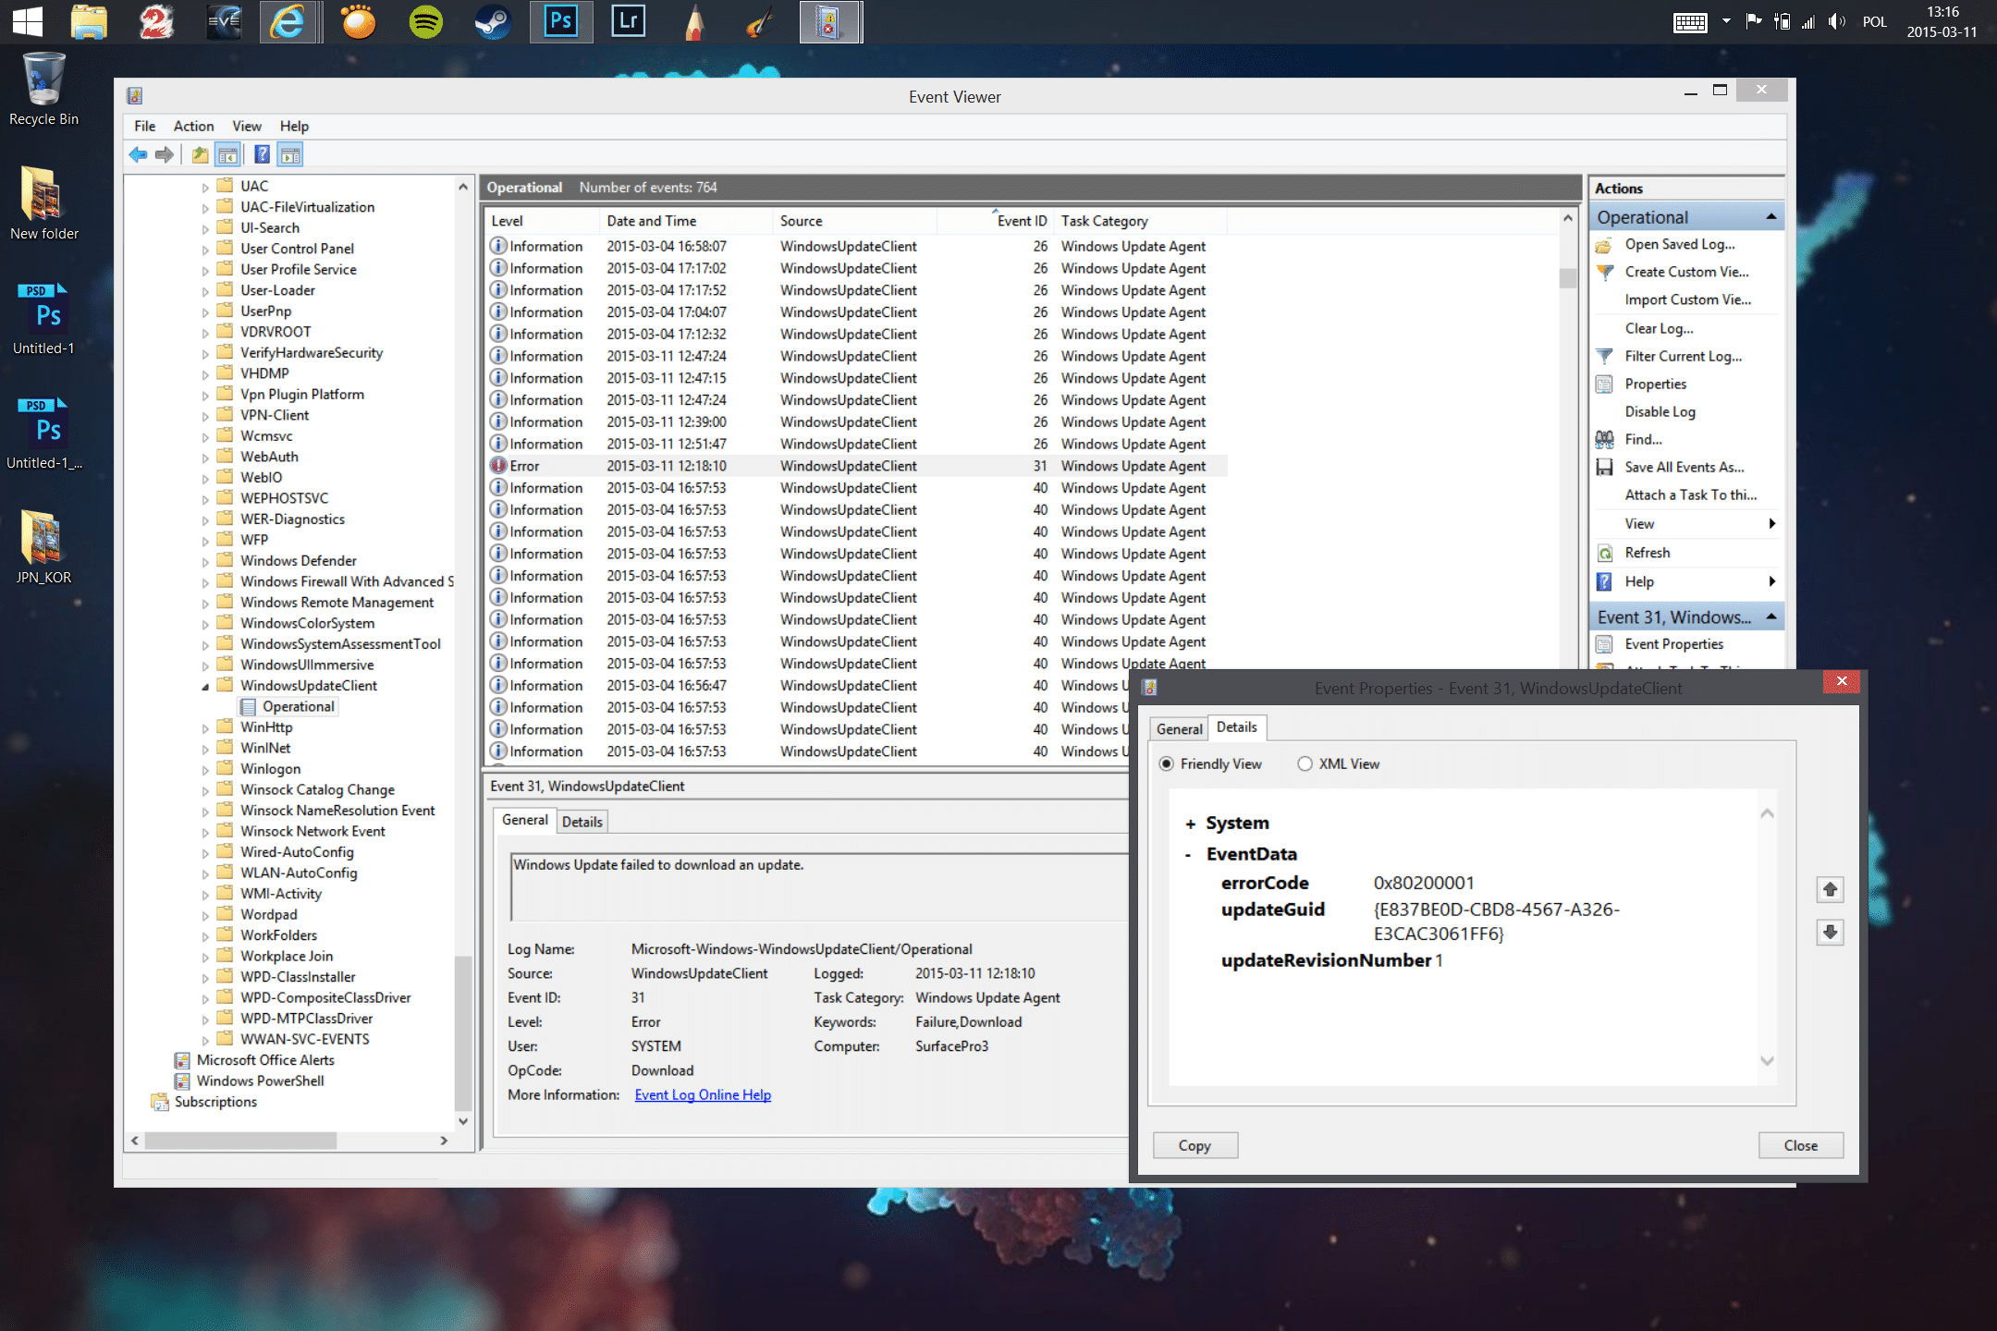Open Photoshop from the taskbar

[x=561, y=21]
